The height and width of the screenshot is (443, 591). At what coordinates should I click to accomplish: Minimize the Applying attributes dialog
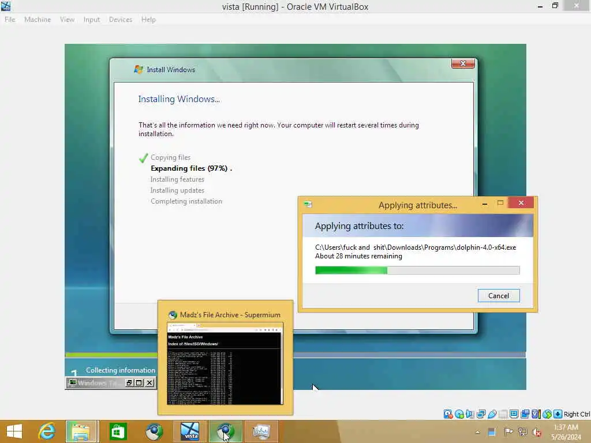485,204
